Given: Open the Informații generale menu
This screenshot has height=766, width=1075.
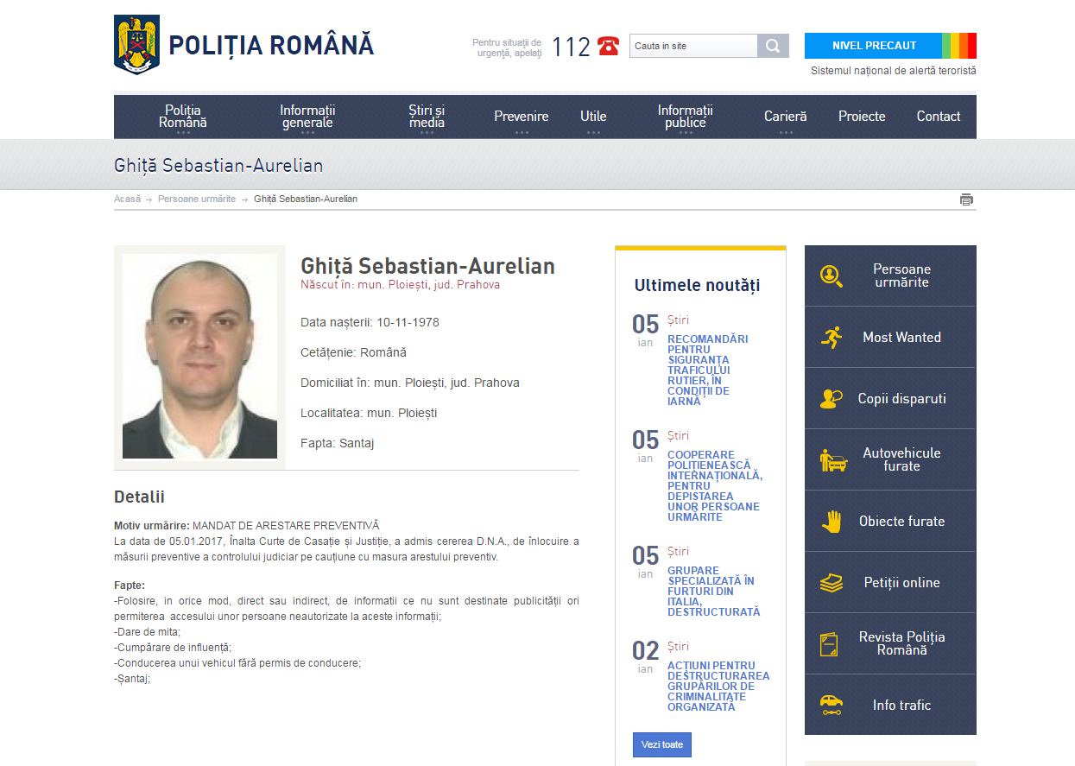Looking at the screenshot, I should 307,117.
